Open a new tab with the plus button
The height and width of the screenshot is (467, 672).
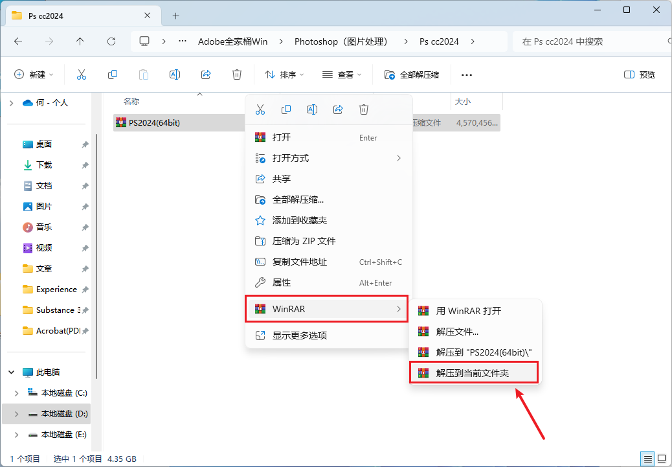click(x=175, y=16)
